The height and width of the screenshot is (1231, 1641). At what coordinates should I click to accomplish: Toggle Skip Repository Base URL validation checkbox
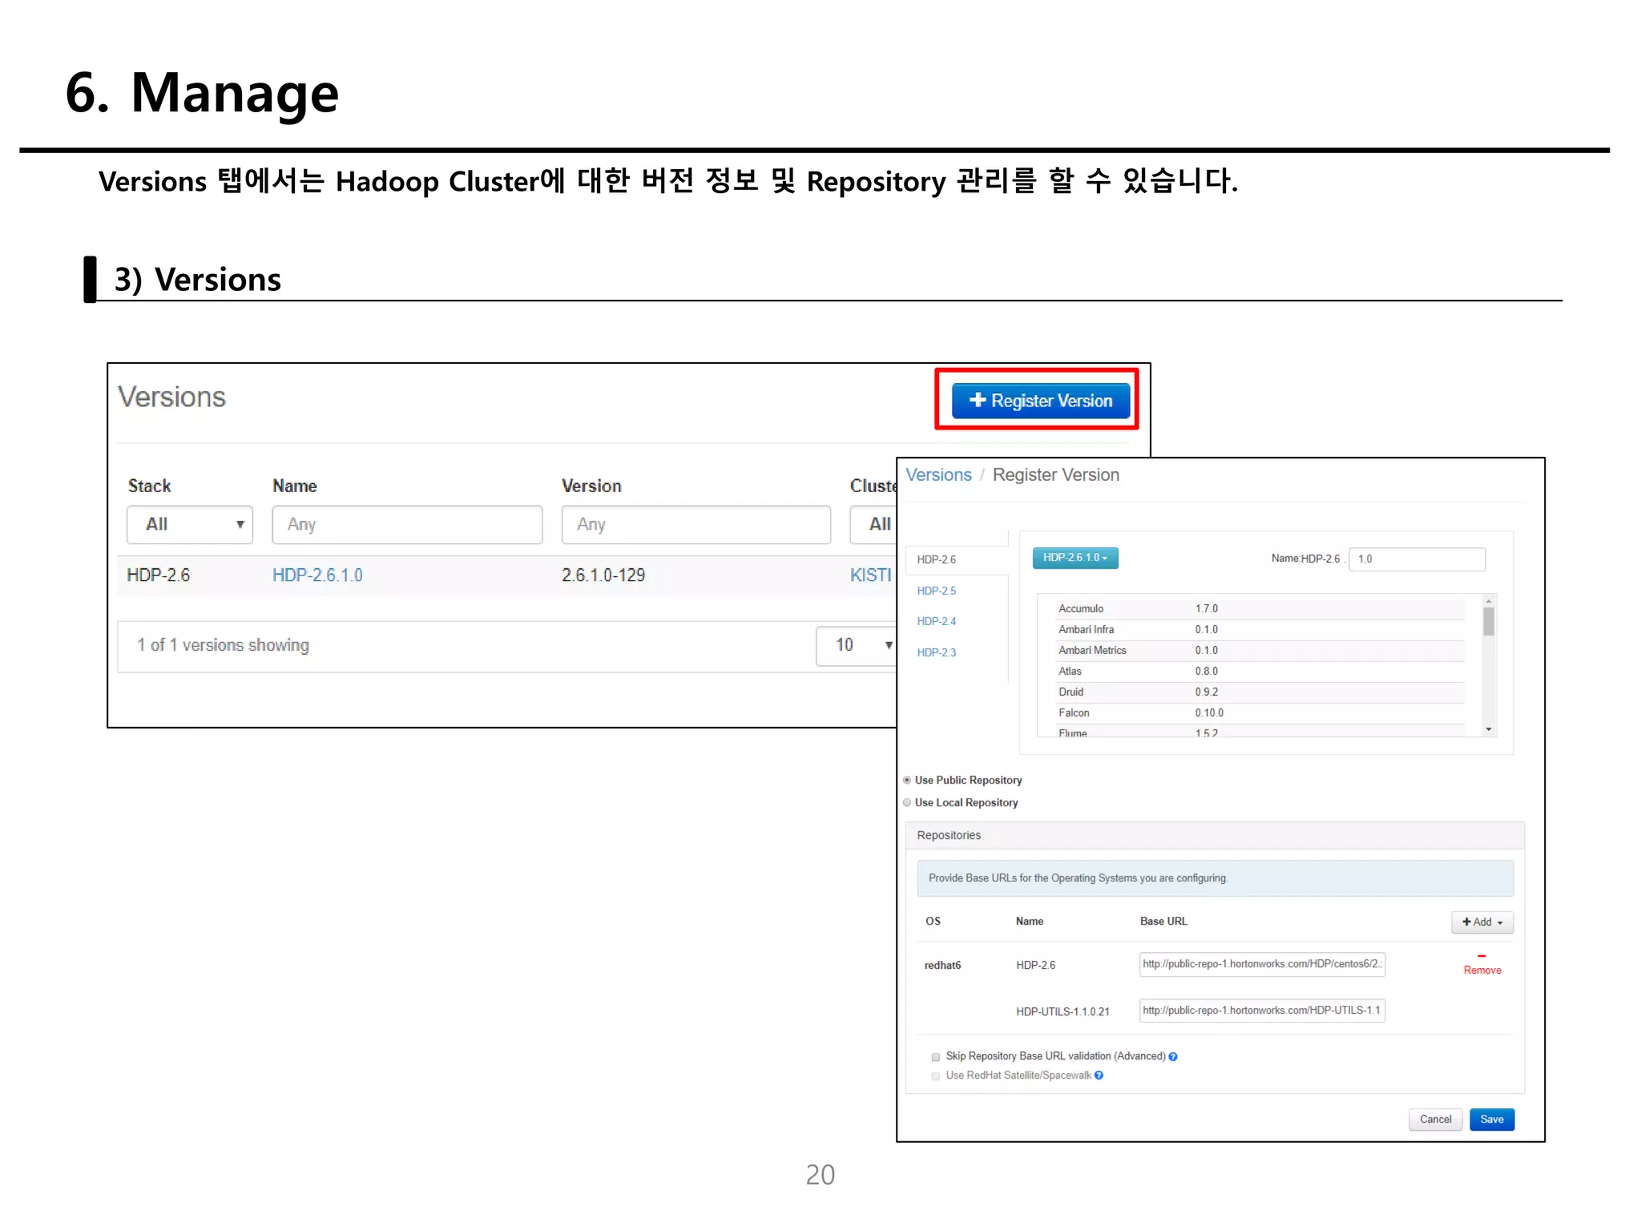click(x=935, y=1057)
